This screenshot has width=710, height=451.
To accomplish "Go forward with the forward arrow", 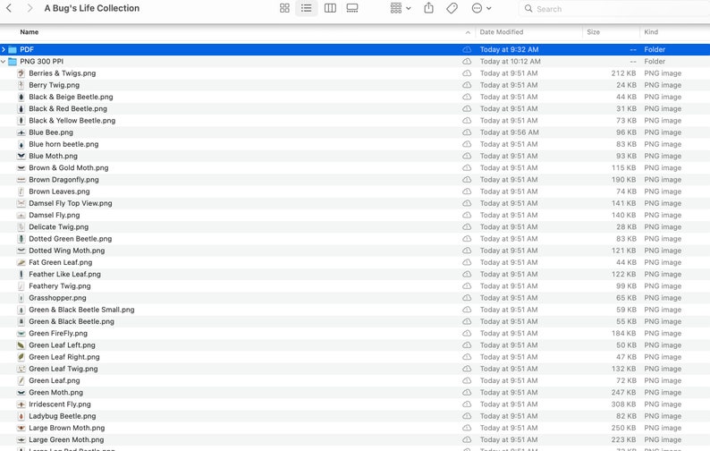I will [x=30, y=8].
